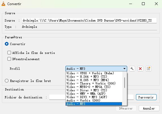Screen dimensions: 162x114
Task: Create a new profile icon
Action: tap(148, 69)
